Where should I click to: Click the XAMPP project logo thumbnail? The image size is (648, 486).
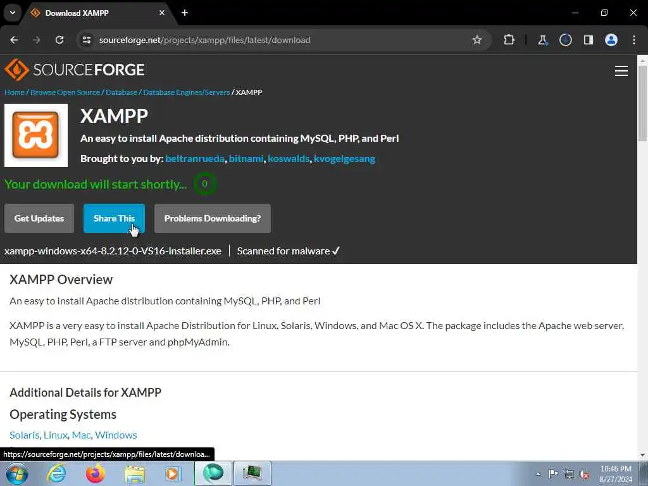[36, 135]
